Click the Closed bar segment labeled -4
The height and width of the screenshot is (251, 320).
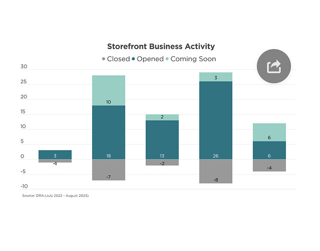[269, 165]
